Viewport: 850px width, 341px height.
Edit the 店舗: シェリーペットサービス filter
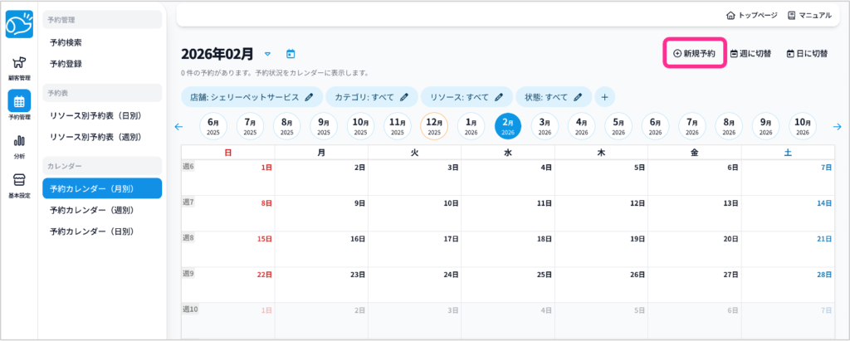coord(251,97)
